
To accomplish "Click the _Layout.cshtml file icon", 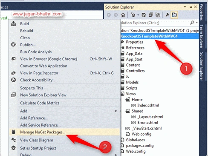I will click(x=133, y=117).
